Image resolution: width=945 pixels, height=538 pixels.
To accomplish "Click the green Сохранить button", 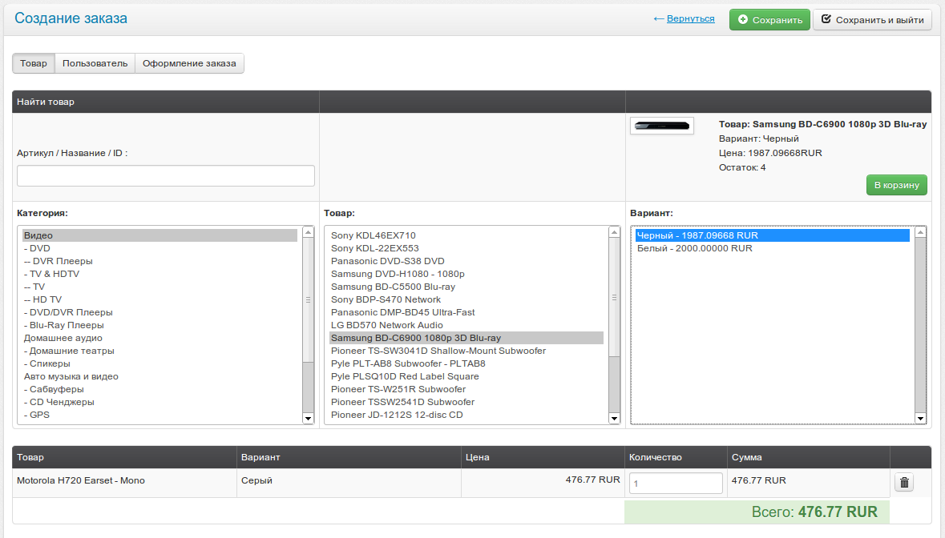I will 769,20.
